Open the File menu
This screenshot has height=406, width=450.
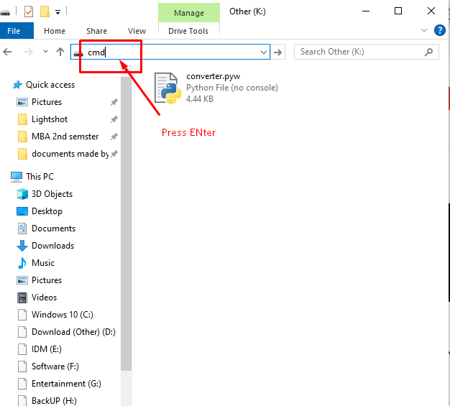[14, 31]
